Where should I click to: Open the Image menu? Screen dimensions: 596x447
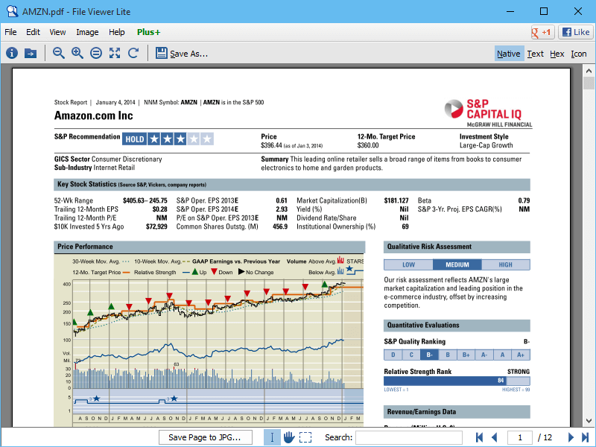87,32
